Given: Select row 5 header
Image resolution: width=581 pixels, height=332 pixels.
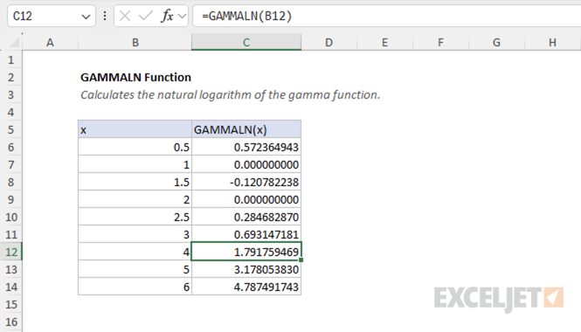Looking at the screenshot, I should tap(10, 129).
